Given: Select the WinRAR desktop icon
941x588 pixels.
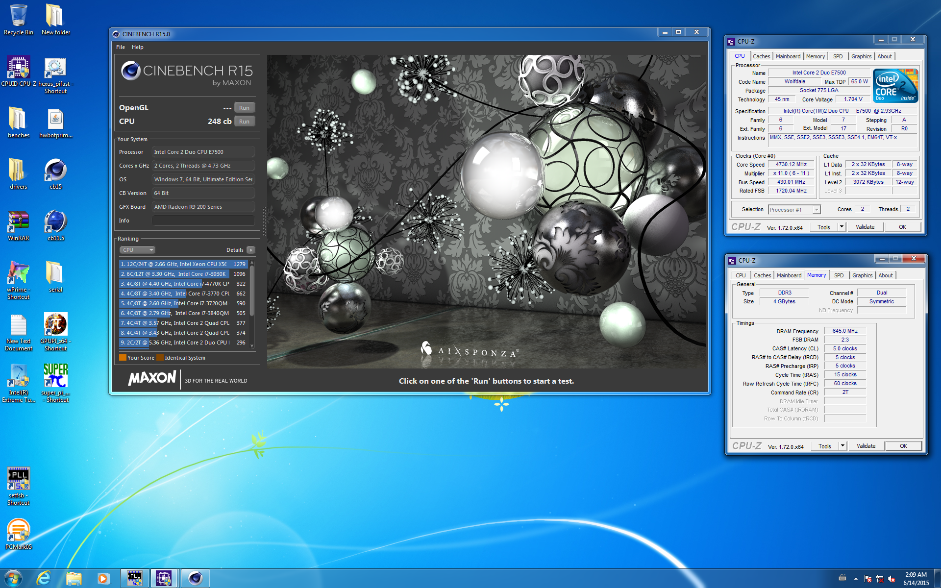Looking at the screenshot, I should [x=19, y=225].
